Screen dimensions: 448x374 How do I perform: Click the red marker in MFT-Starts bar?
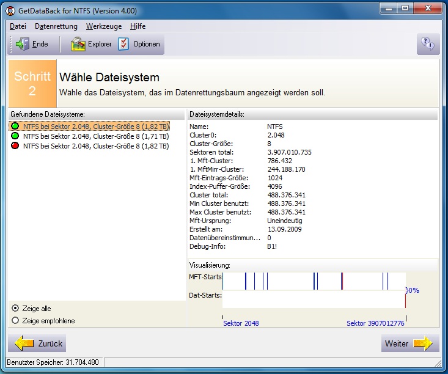pos(343,281)
